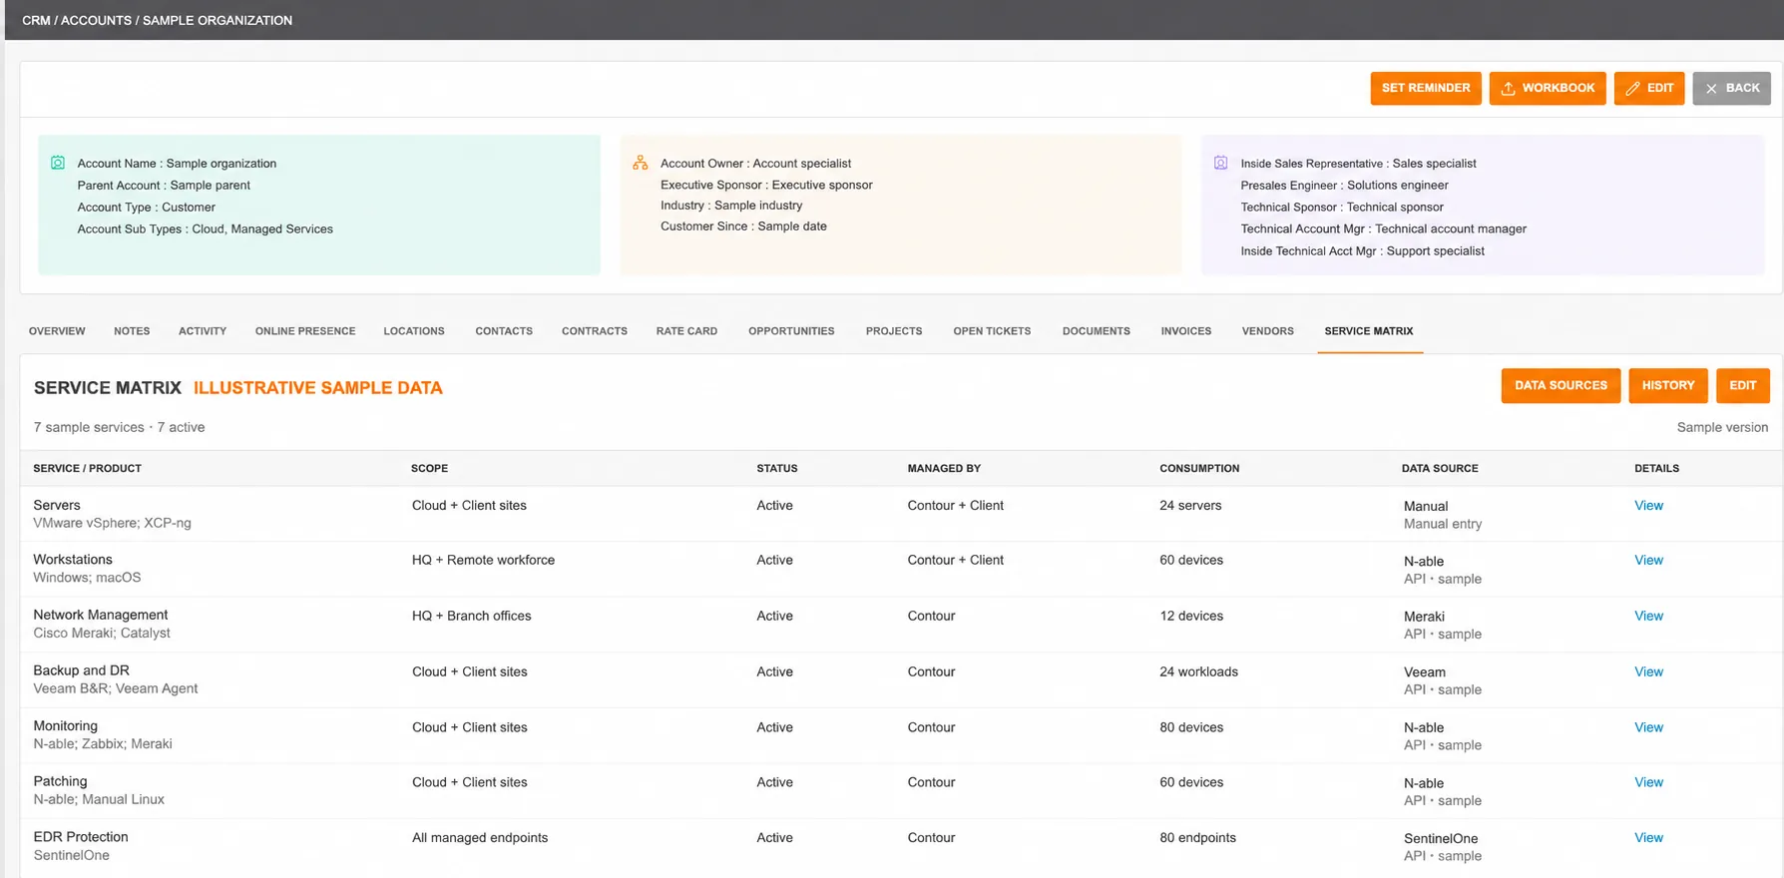Screen dimensions: 1784x878
Task: Open View link for EDR Protection
Action: (x=1648, y=838)
